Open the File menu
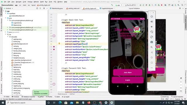Image resolution: width=187 pixels, height=105 pixels. 5,2
